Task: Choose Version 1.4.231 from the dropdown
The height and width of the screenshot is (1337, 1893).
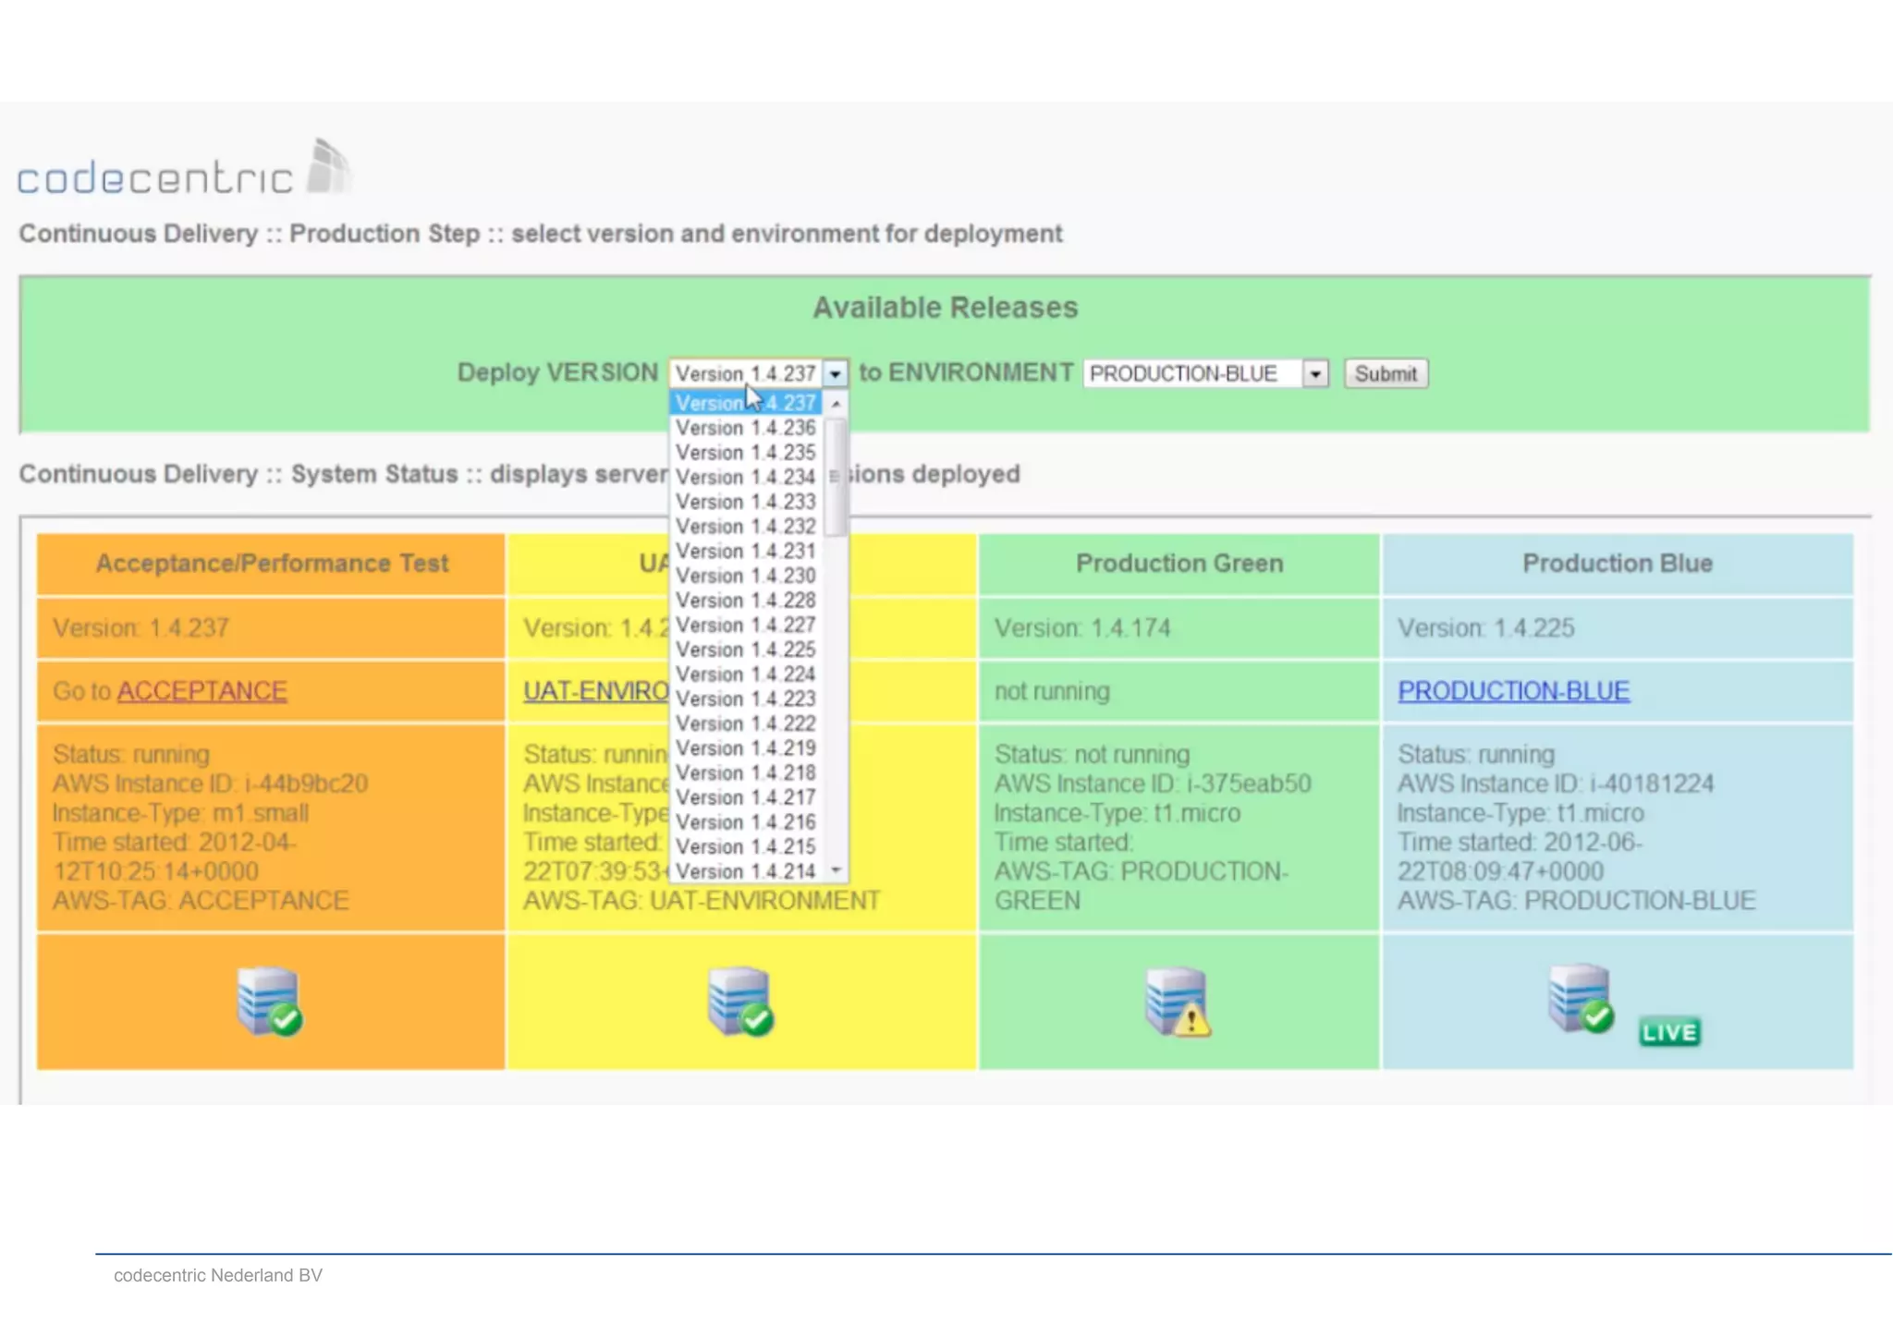Action: click(746, 551)
